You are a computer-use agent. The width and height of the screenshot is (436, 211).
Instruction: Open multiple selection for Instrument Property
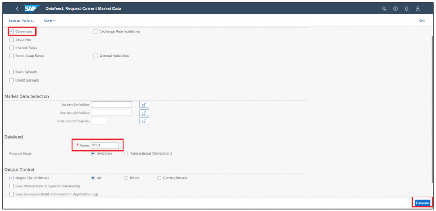[x=144, y=121]
